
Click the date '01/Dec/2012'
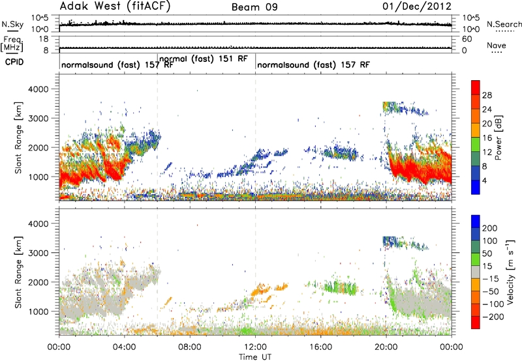(417, 7)
